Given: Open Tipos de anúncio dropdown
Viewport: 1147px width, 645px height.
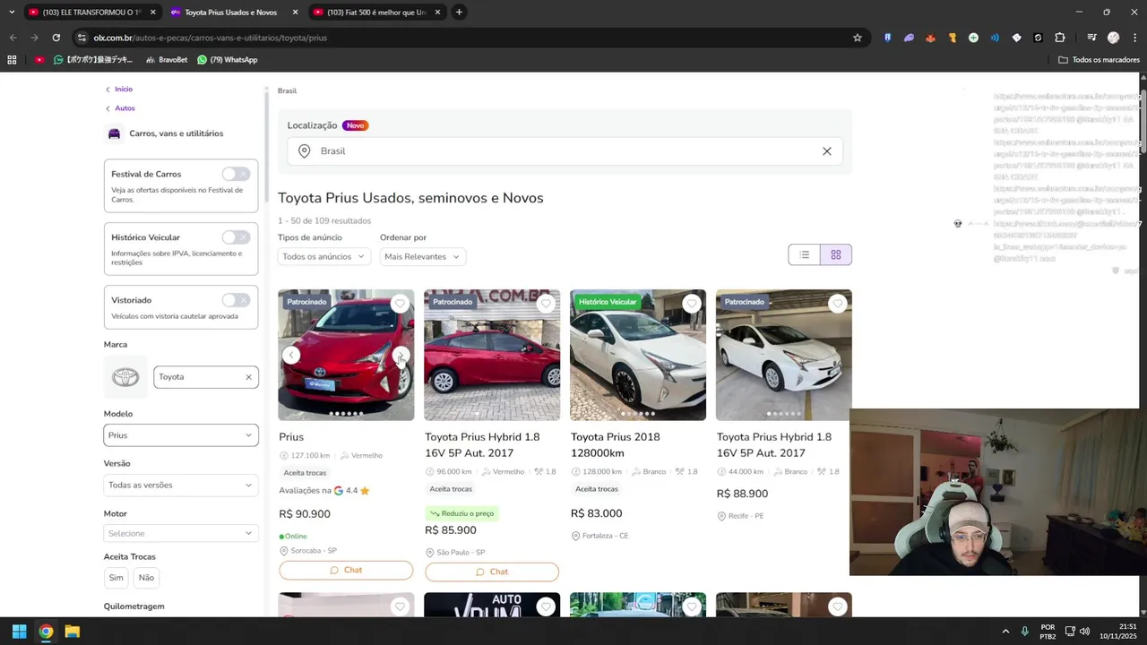Looking at the screenshot, I should (x=323, y=256).
